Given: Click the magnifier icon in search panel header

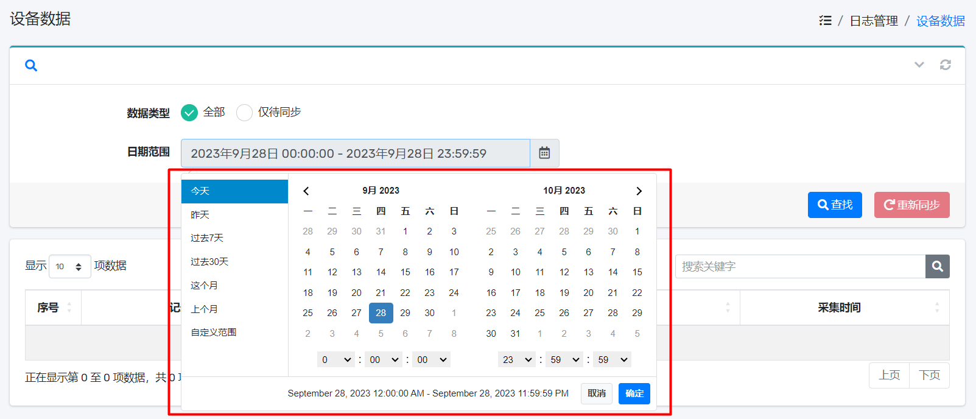Looking at the screenshot, I should [x=31, y=65].
